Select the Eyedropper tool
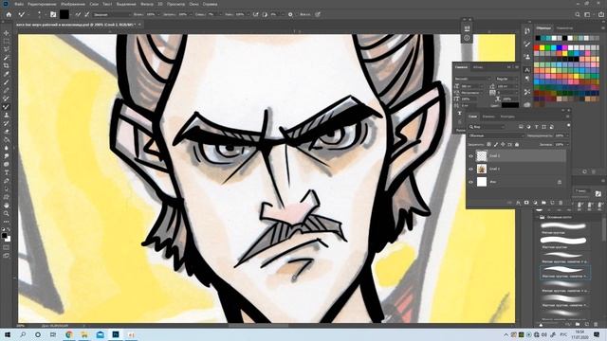This screenshot has height=341, width=607. coord(7,74)
